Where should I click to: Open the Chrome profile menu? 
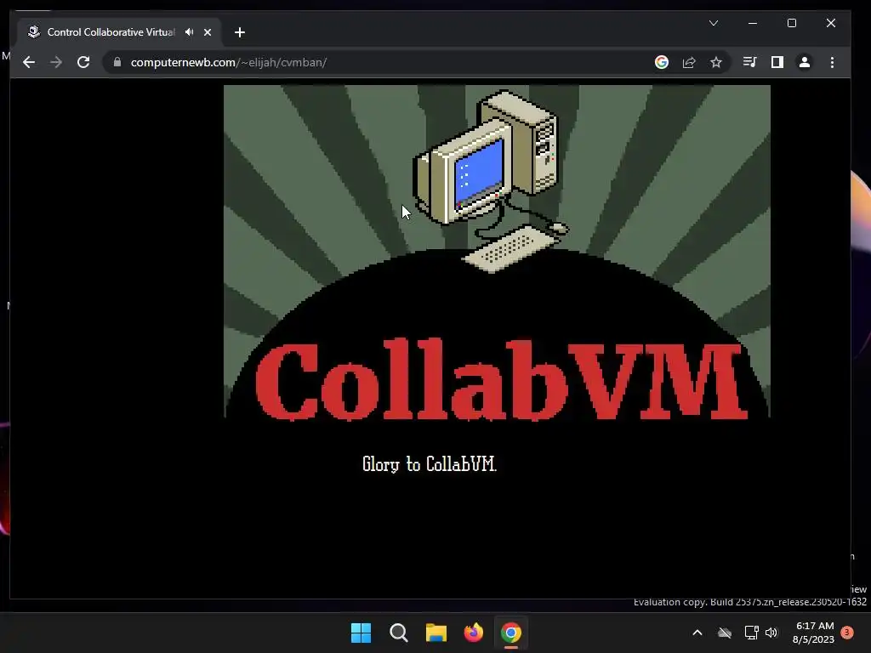[805, 62]
